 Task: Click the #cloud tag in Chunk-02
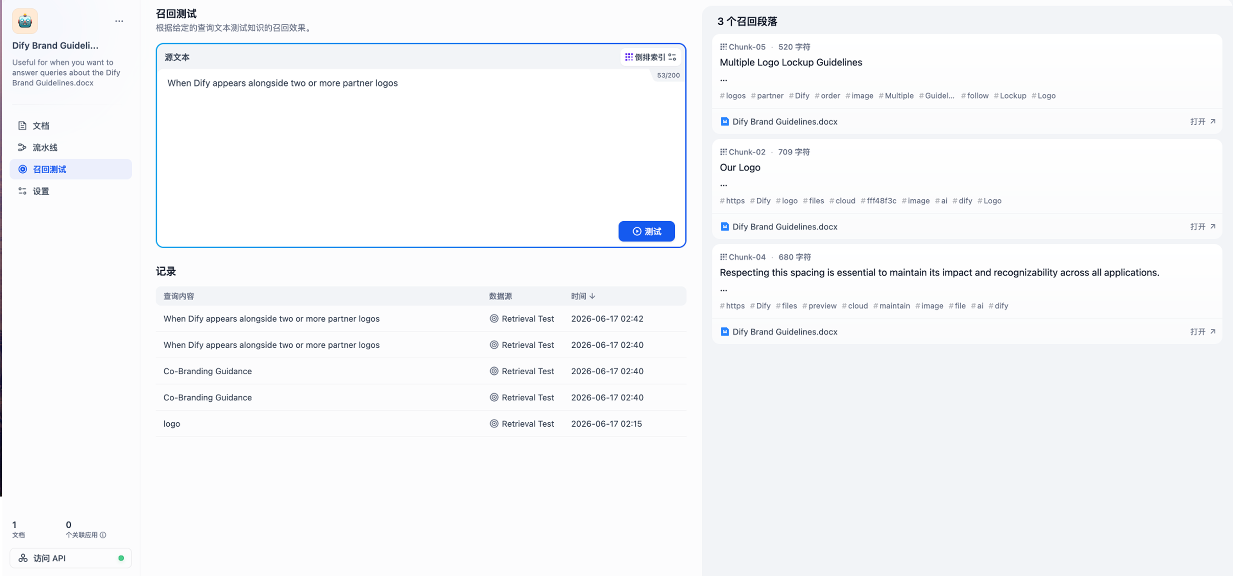(842, 201)
